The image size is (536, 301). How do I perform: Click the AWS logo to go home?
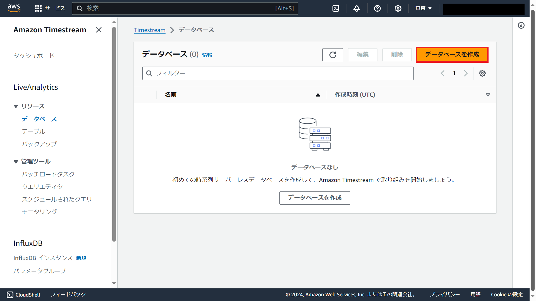14,8
